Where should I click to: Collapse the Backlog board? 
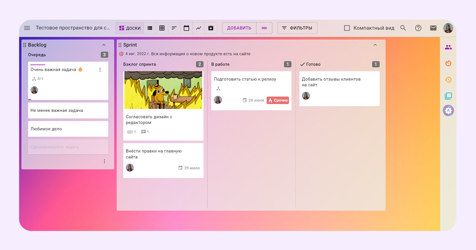(104, 45)
